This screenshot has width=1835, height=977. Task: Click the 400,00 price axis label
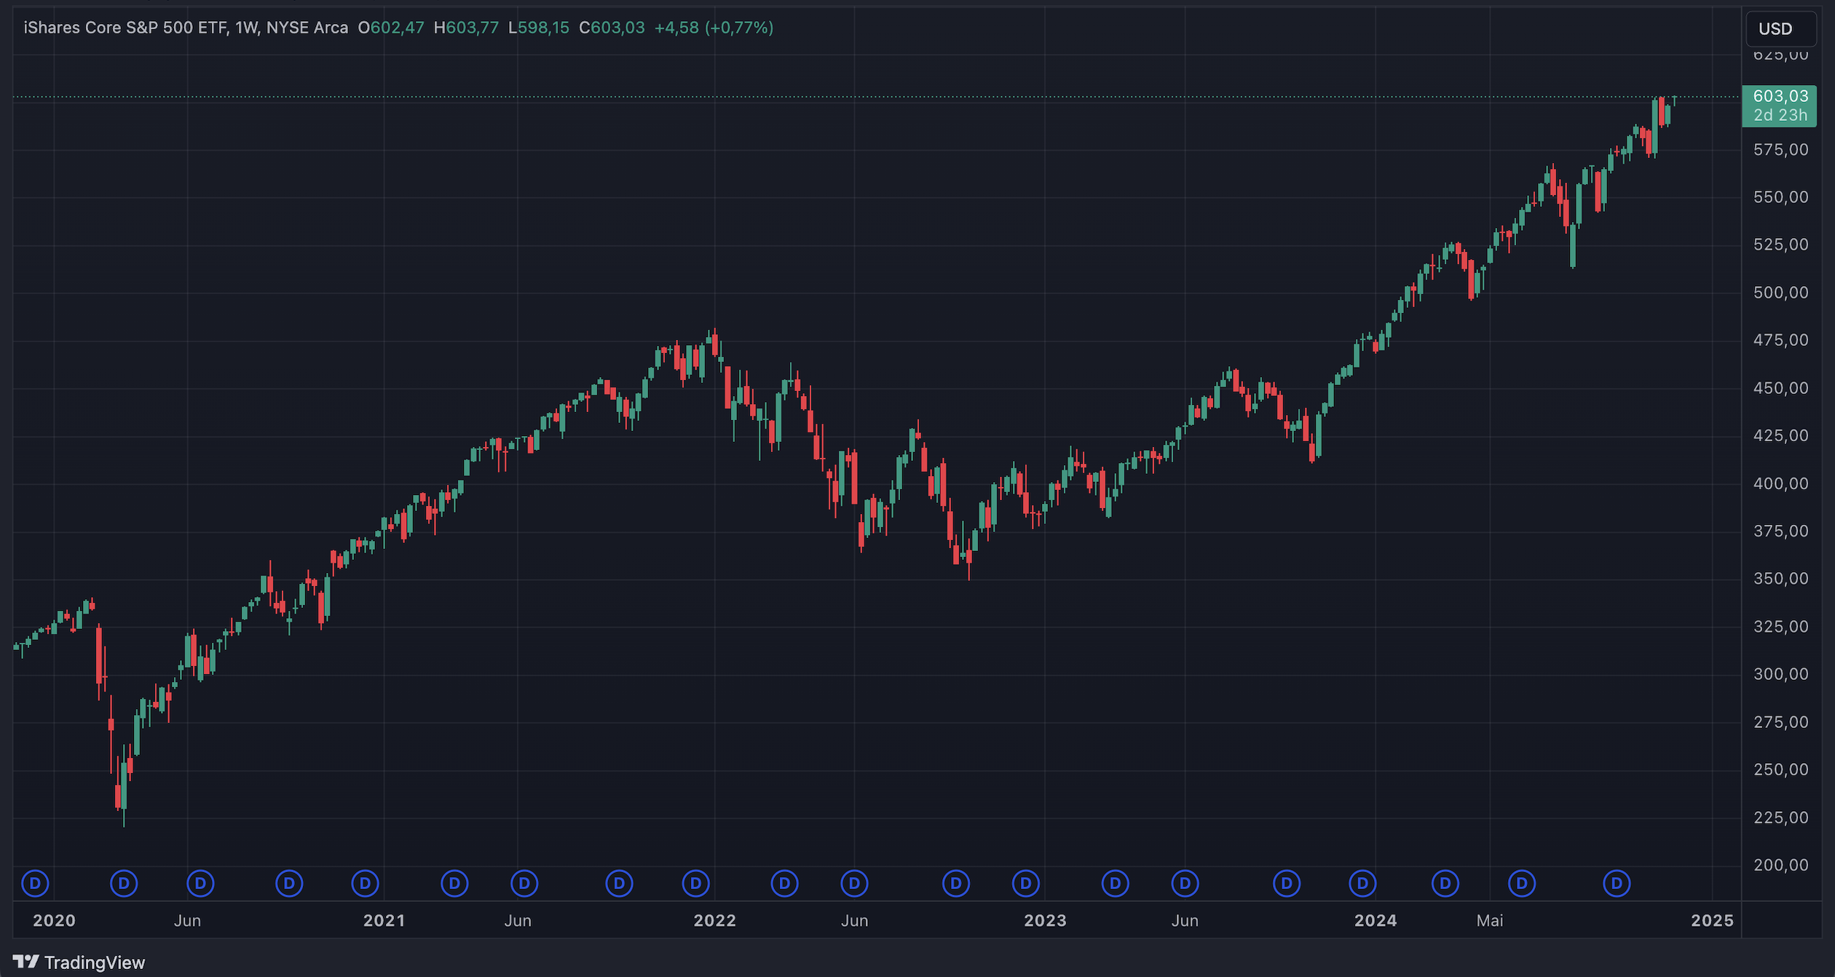[x=1780, y=483]
